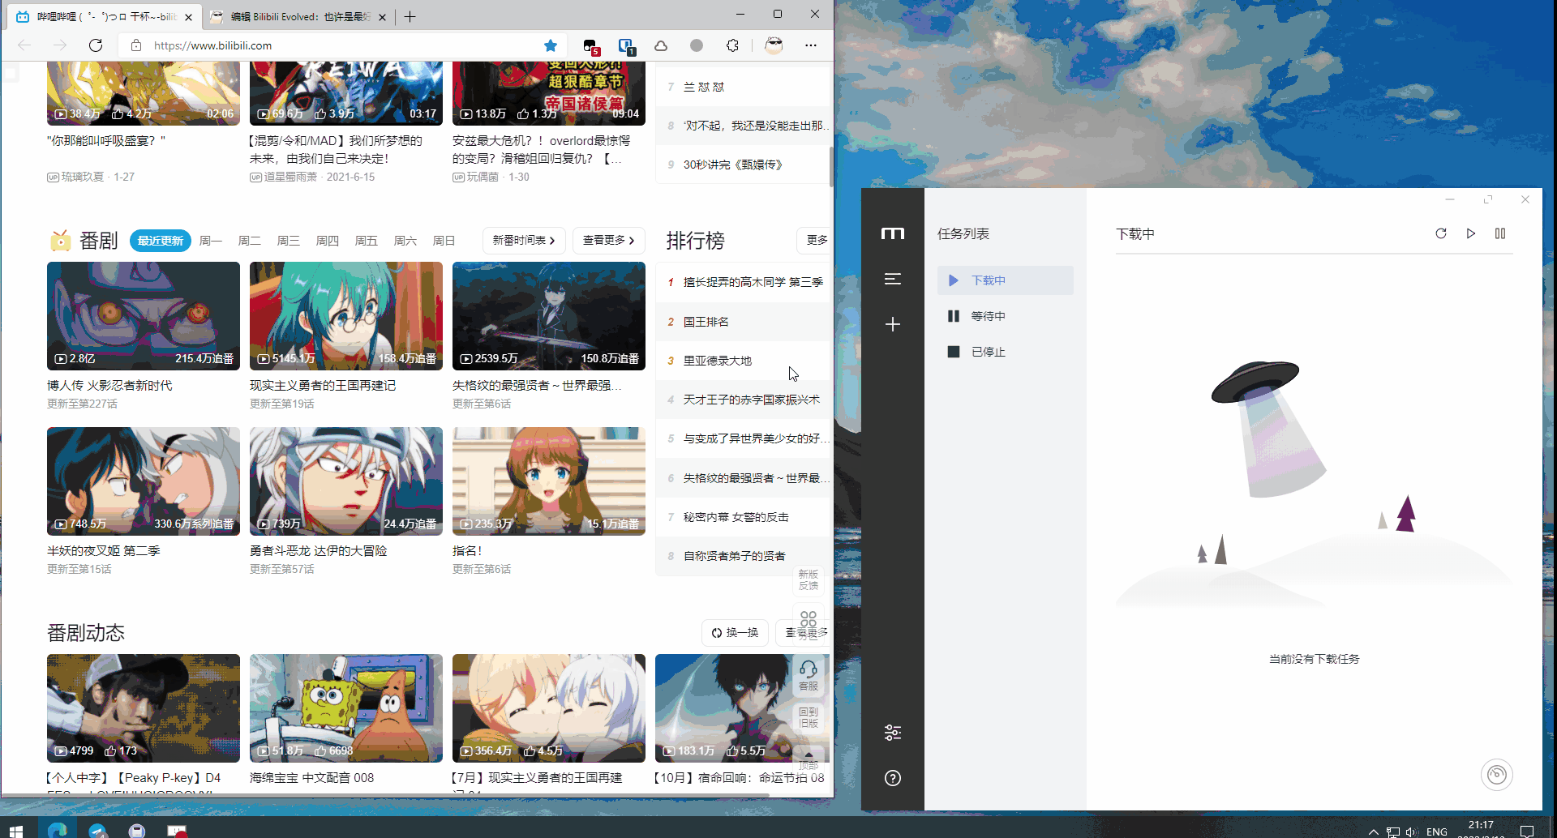Close the Bilibili Evolved editing tab
The width and height of the screenshot is (1557, 838).
383,16
